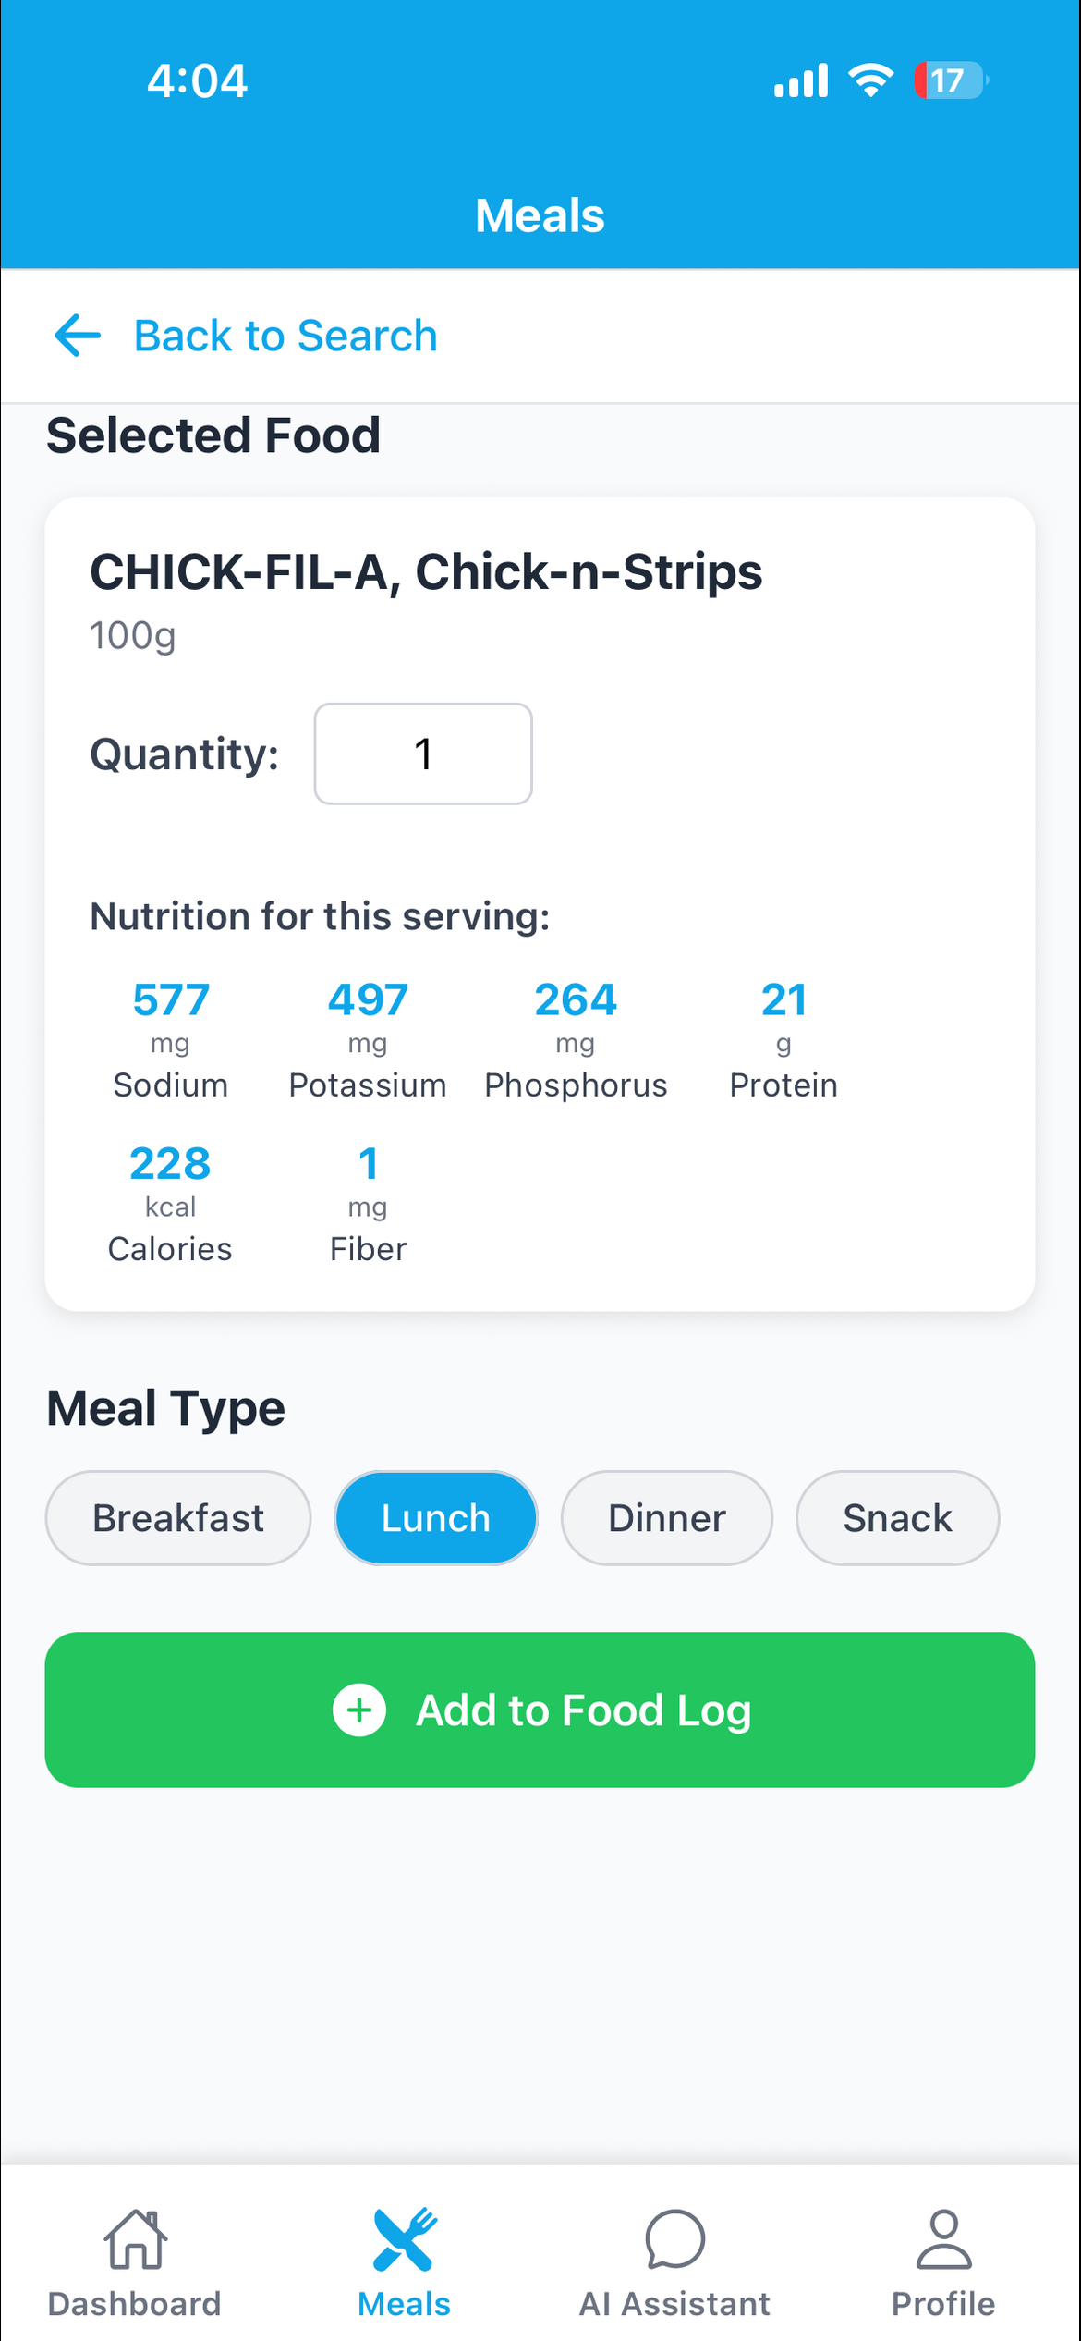The width and height of the screenshot is (1081, 2341).
Task: Tap the cellular signal bars icon
Action: point(801,80)
